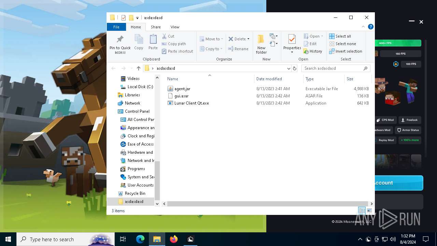
Task: Select Lunar Client Qt.exe file
Action: pos(191,103)
